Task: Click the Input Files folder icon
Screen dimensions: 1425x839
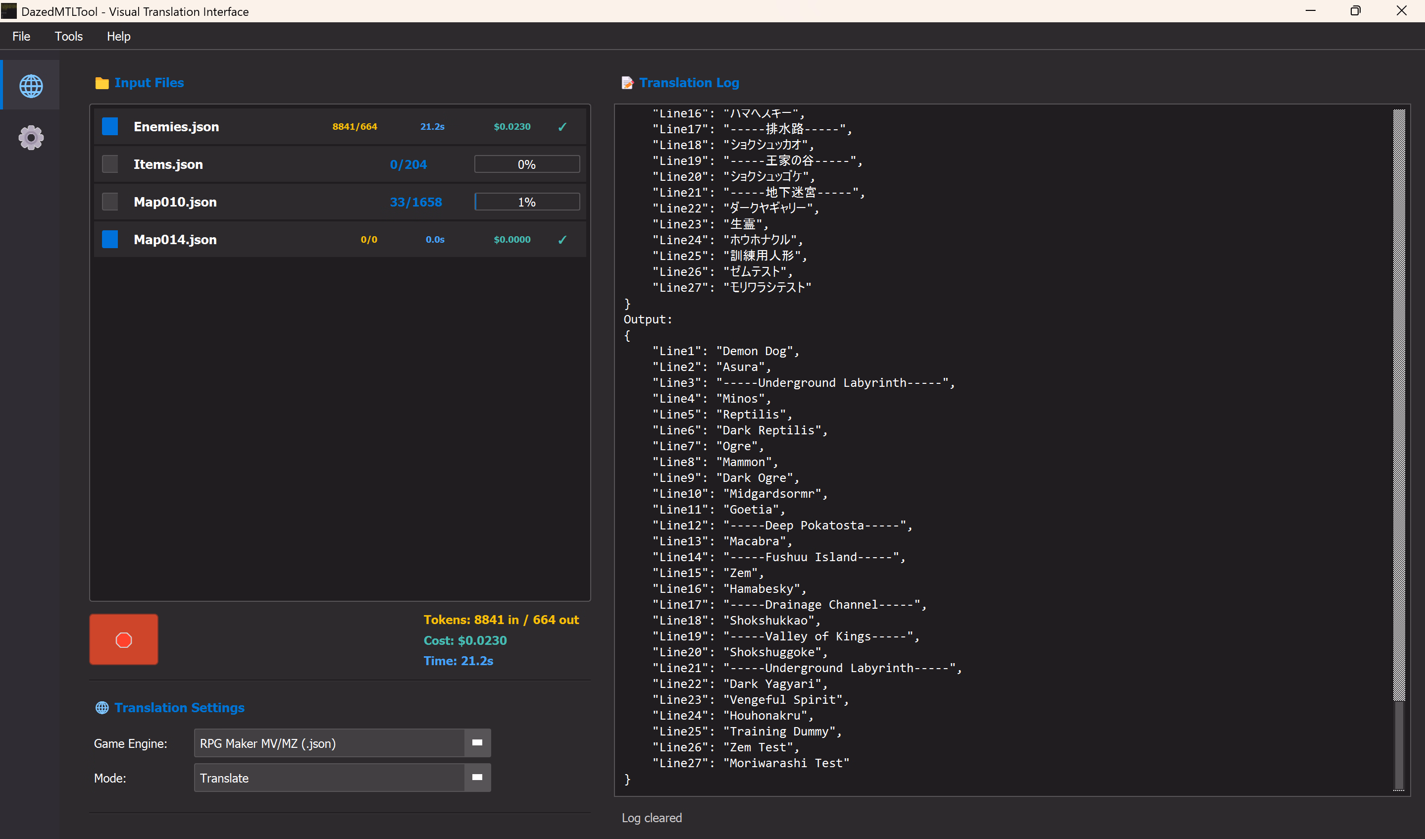Action: tap(102, 83)
